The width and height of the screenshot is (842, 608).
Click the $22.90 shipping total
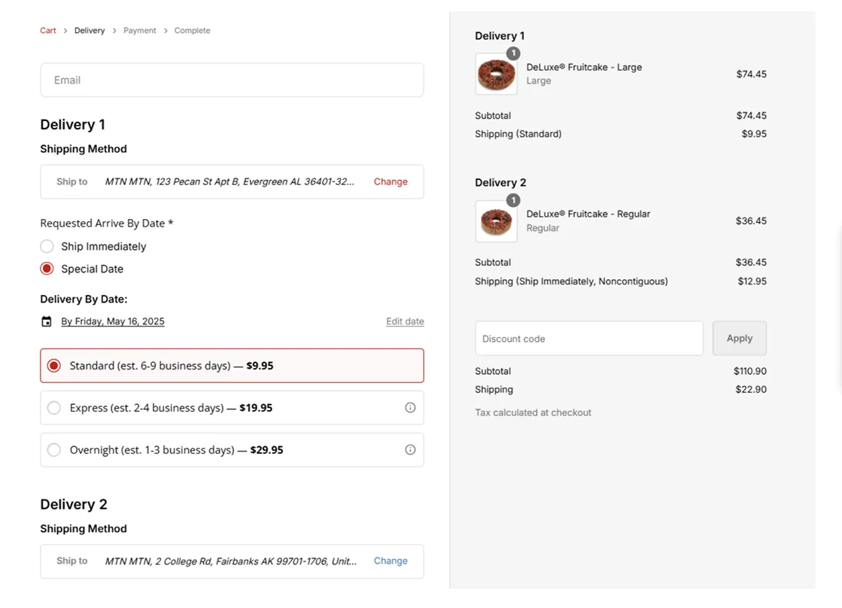(751, 389)
